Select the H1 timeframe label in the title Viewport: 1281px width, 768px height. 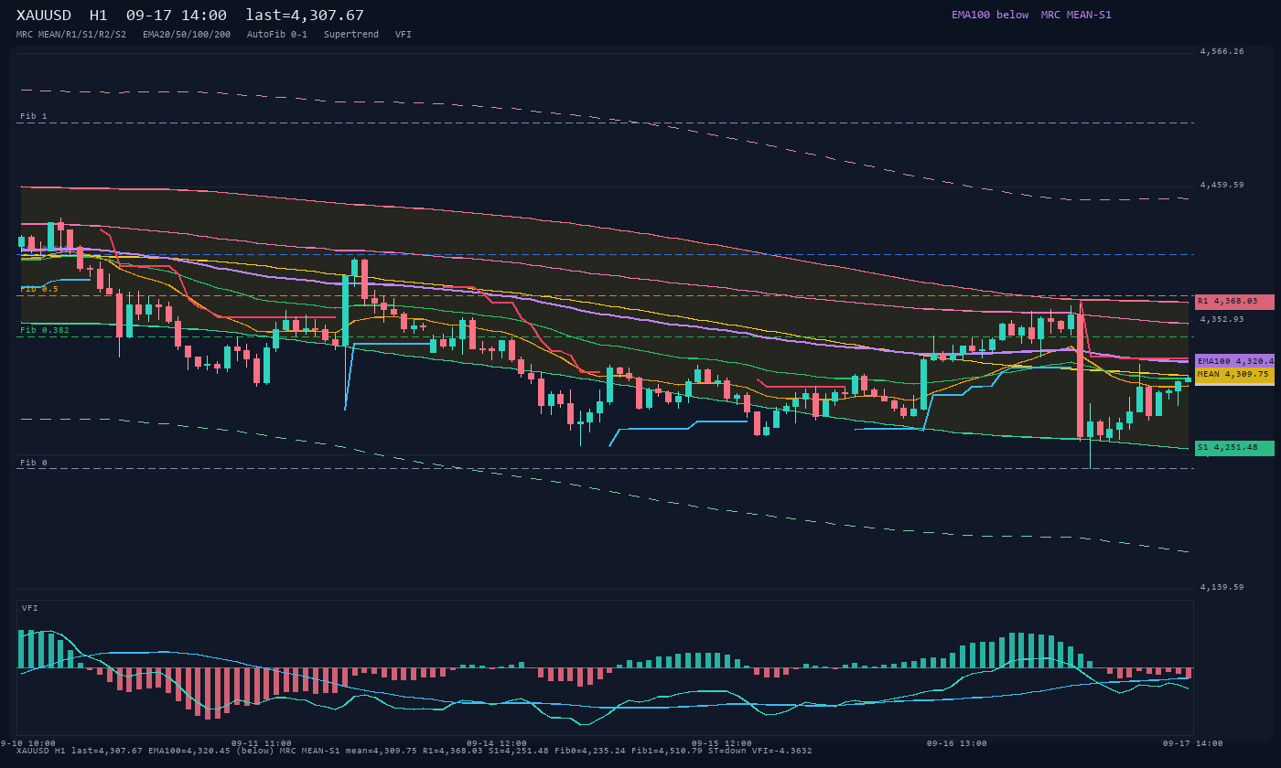[x=99, y=16]
